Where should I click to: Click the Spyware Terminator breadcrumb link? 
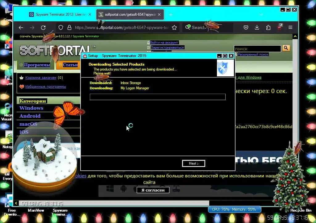[86, 36]
